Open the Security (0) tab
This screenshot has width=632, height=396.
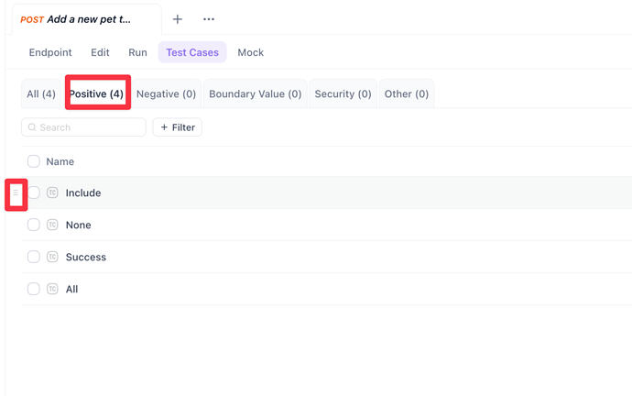[x=343, y=93]
